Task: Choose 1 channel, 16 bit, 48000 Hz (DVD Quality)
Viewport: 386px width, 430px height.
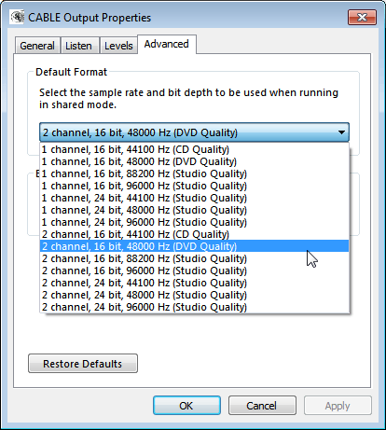Action: click(x=195, y=161)
